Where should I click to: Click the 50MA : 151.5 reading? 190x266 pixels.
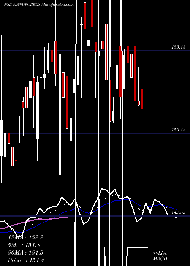coord(25,253)
